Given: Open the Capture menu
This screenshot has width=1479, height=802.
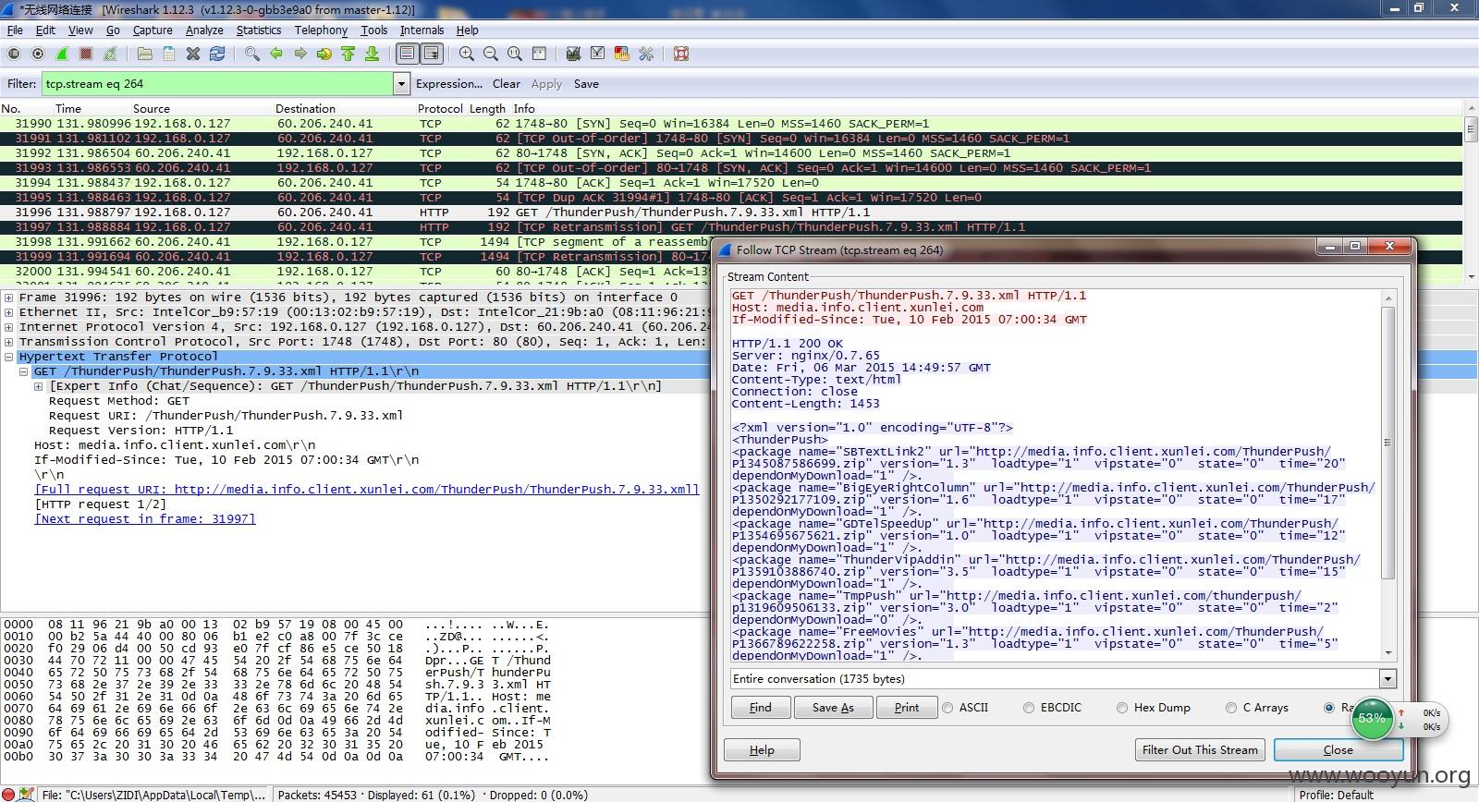Looking at the screenshot, I should point(153,30).
